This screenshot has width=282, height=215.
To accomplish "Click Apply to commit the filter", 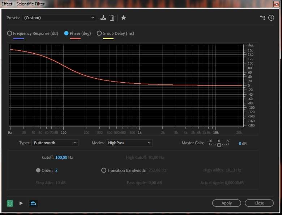I will click(226, 203).
